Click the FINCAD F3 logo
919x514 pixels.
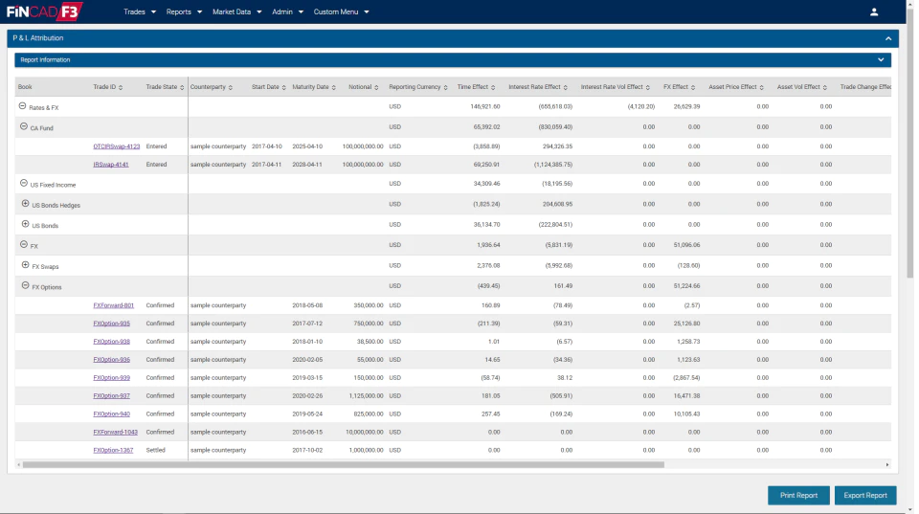coord(45,11)
